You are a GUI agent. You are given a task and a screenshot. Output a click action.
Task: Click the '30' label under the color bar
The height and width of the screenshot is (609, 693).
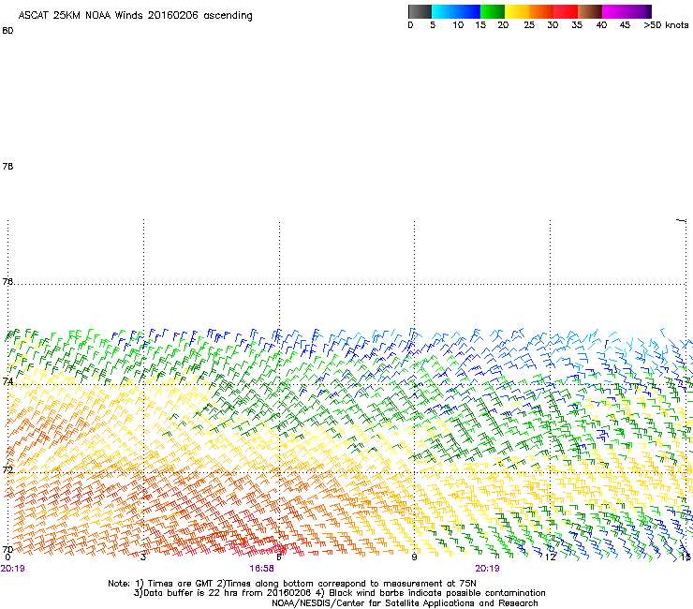point(553,25)
